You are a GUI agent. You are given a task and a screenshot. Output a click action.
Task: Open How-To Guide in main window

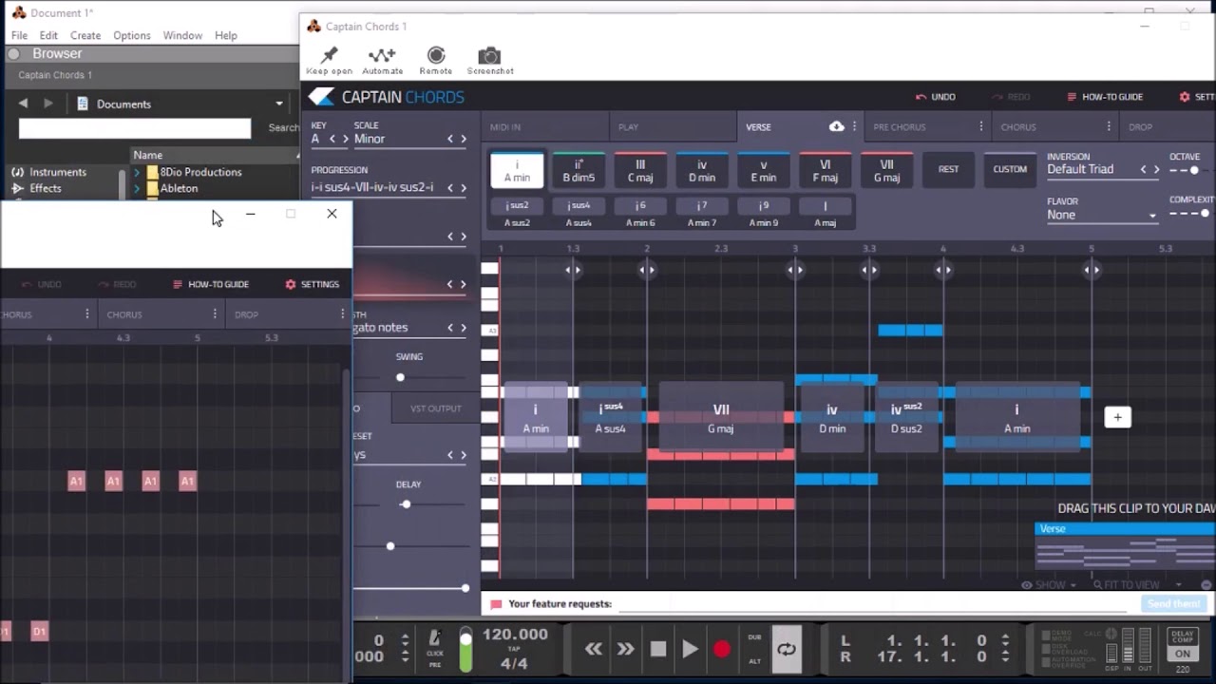[x=1105, y=97]
